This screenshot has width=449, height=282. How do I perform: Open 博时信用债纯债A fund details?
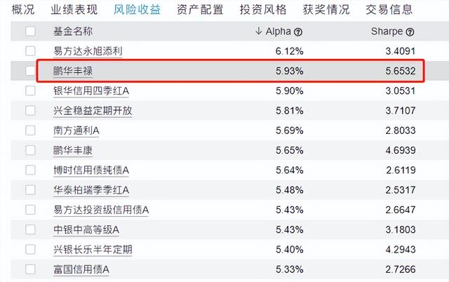pos(91,170)
